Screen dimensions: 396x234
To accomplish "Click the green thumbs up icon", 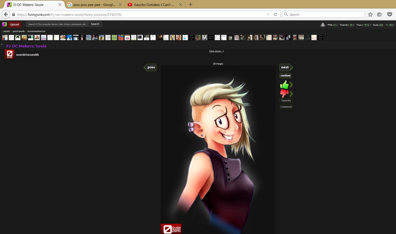I will coord(284,85).
